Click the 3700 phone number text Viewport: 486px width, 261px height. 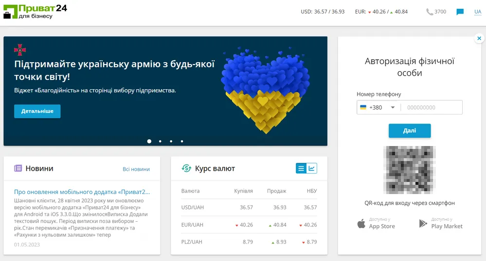tap(440, 12)
